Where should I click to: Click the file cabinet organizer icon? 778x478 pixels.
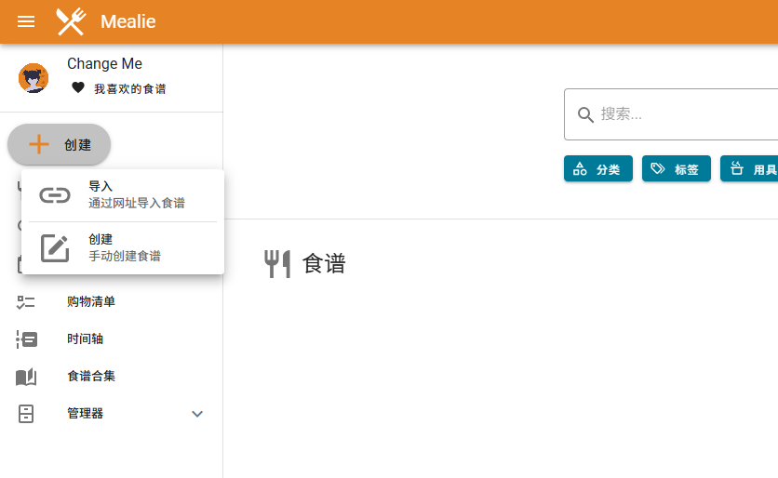[26, 414]
